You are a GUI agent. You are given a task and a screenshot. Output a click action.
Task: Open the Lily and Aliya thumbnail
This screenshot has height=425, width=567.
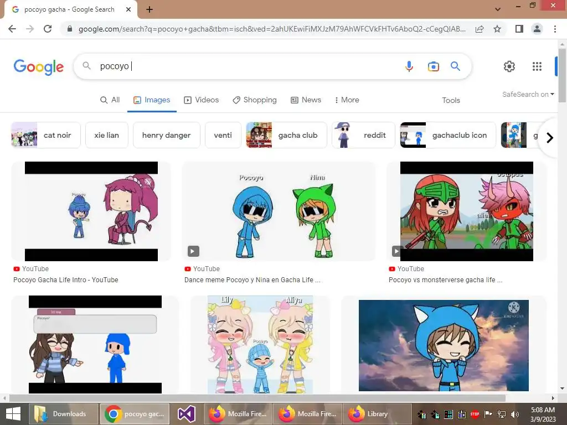coord(260,344)
